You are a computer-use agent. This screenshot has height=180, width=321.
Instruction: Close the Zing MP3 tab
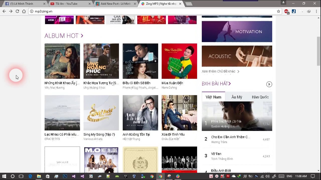pos(180,4)
